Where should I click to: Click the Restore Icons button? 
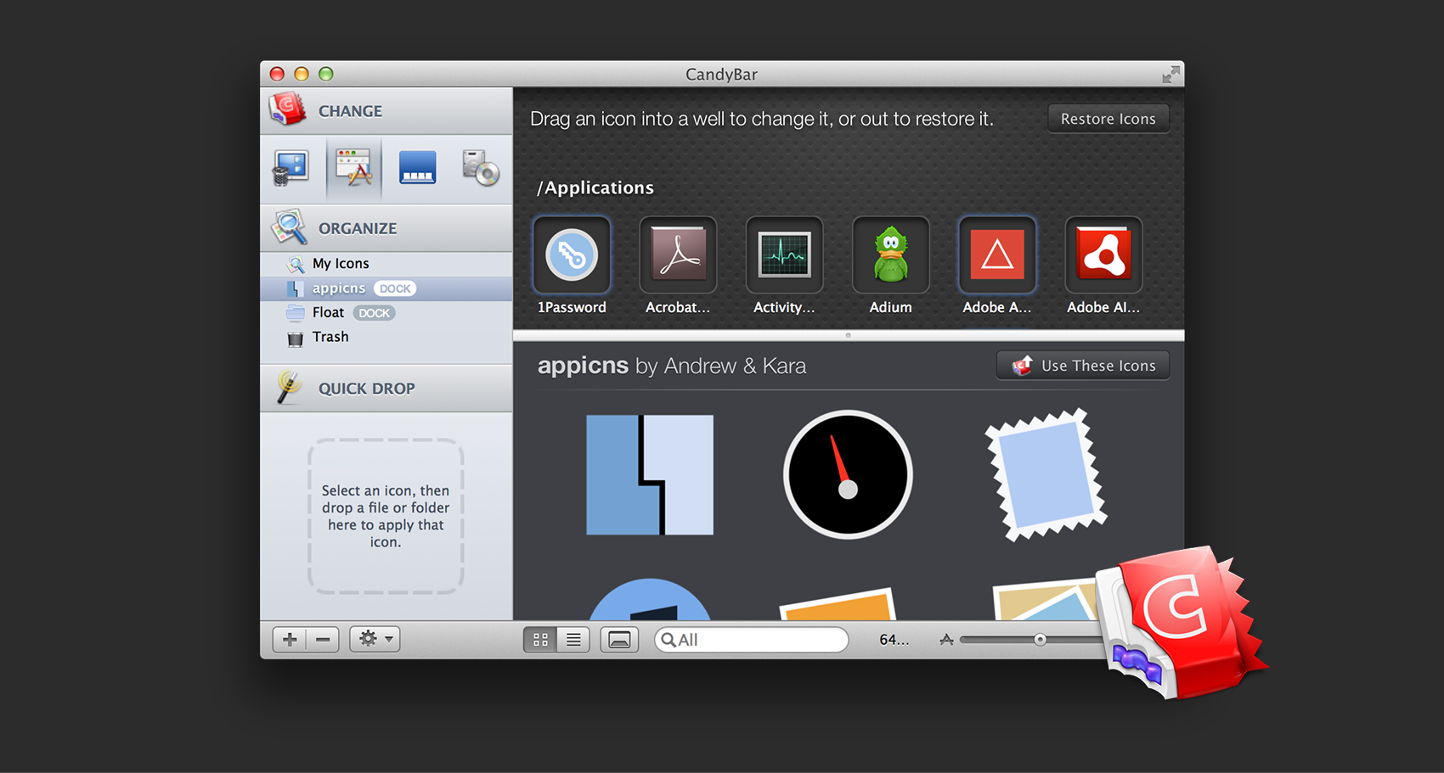pos(1108,119)
